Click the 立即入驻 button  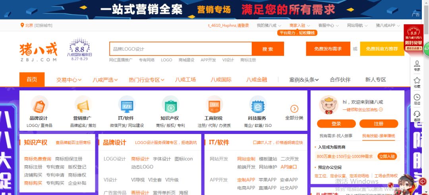[387, 157]
